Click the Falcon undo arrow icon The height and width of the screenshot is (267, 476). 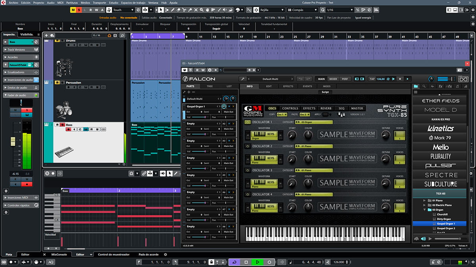click(300, 79)
